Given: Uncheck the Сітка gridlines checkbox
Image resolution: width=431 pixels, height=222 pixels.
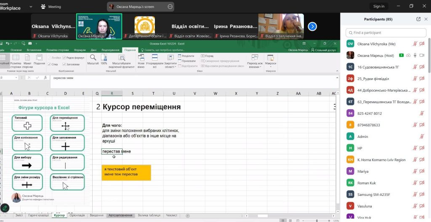Looking at the screenshot, I should tap(48, 64).
